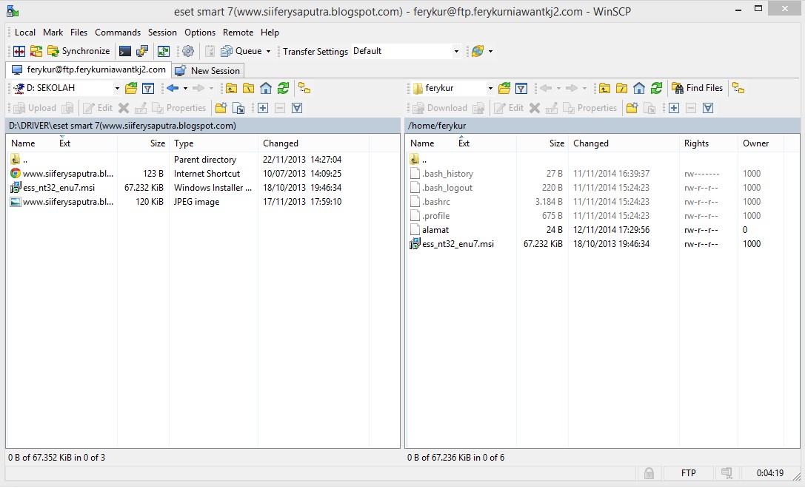
Task: Go to local home directory icon
Action: [265, 88]
